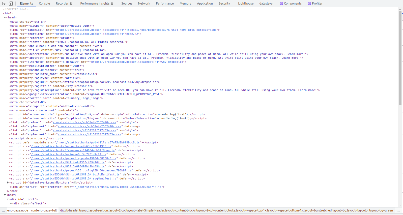This screenshot has width=403, height=215.
Task: Click the vertical scrollbar thumb
Action: pos(400,58)
